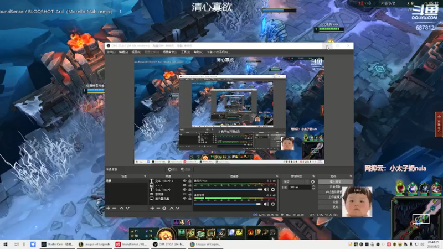Image resolution: width=443 pixels, height=249 pixels.
Task: Move source down in sources list
Action: (178, 208)
